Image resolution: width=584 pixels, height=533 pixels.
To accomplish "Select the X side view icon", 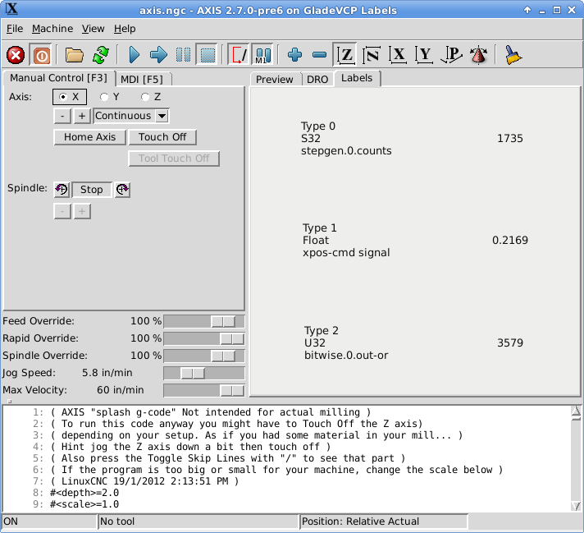I will click(398, 55).
